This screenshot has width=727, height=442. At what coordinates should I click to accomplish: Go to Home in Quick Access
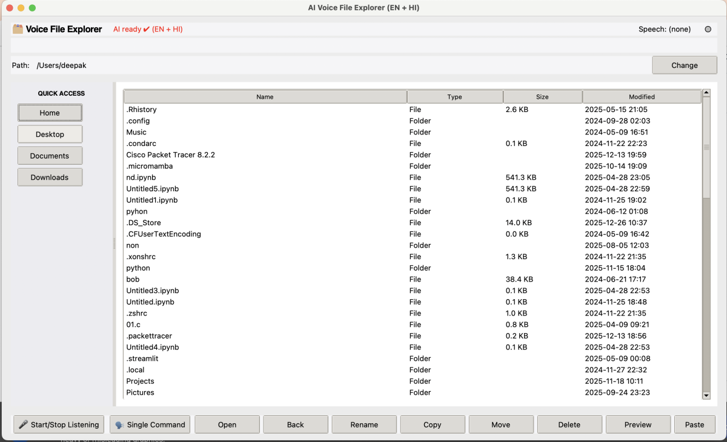[x=50, y=113]
